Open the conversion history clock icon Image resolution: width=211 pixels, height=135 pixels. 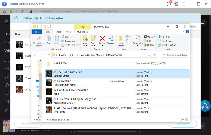pos(169,4)
